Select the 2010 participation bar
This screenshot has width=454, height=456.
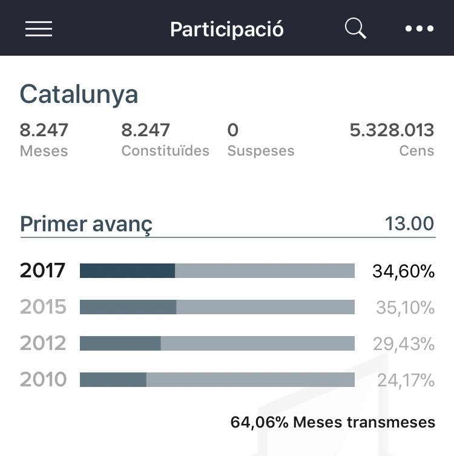[217, 380]
